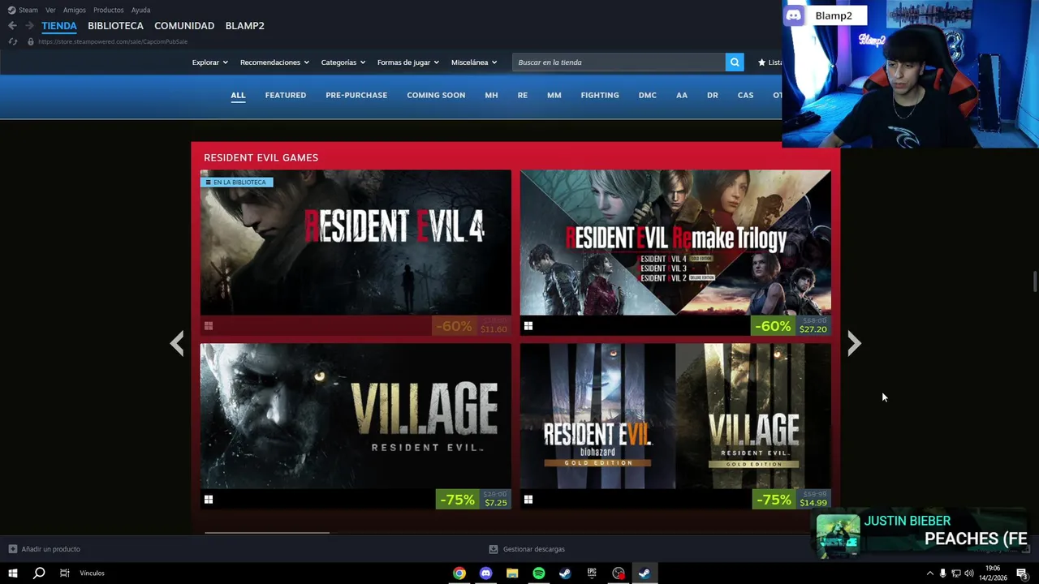Click the -60% $27.20 price tag
1039x584 pixels.
click(791, 326)
